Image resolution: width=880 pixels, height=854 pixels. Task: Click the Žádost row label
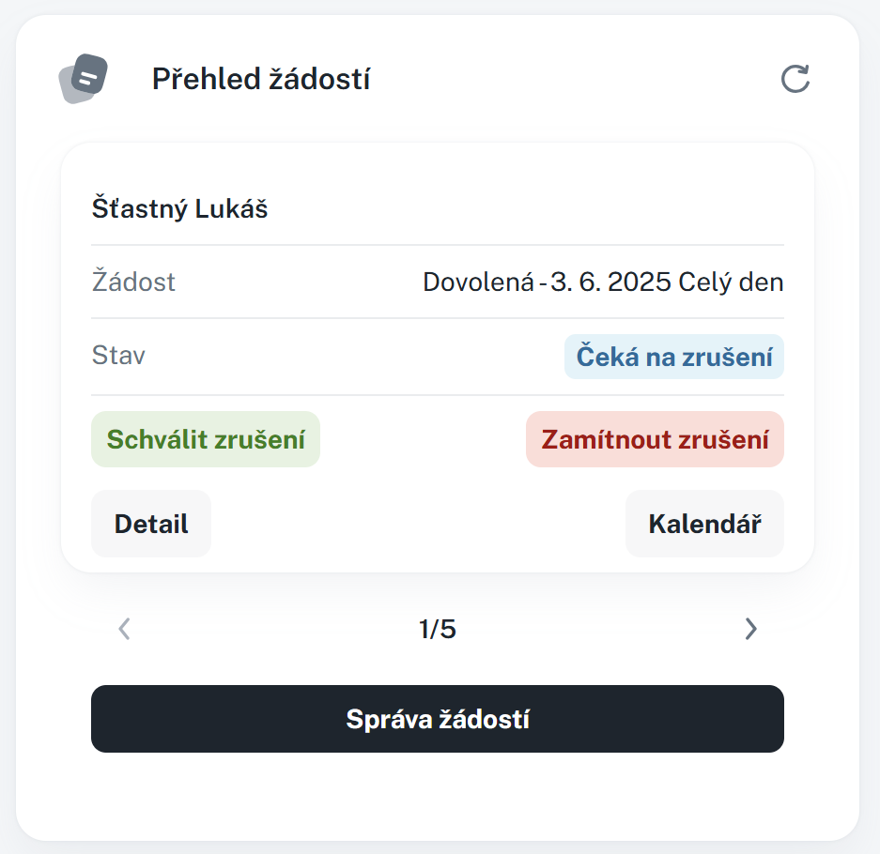click(x=133, y=282)
